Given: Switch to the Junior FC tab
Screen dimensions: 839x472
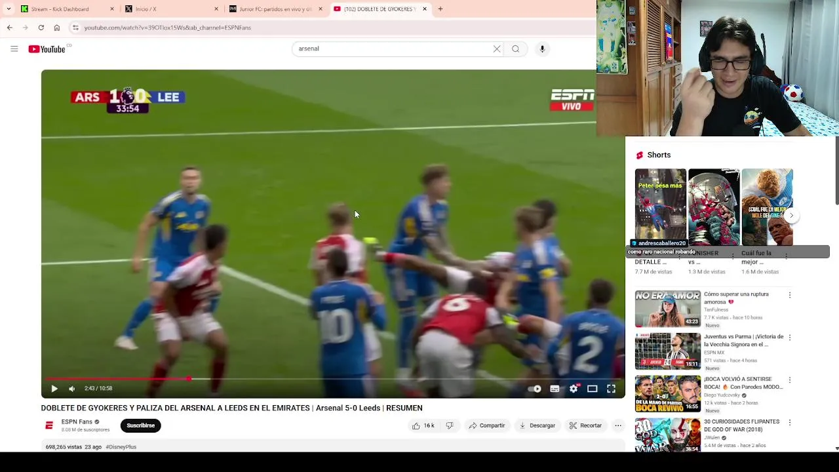Looking at the screenshot, I should coord(276,9).
